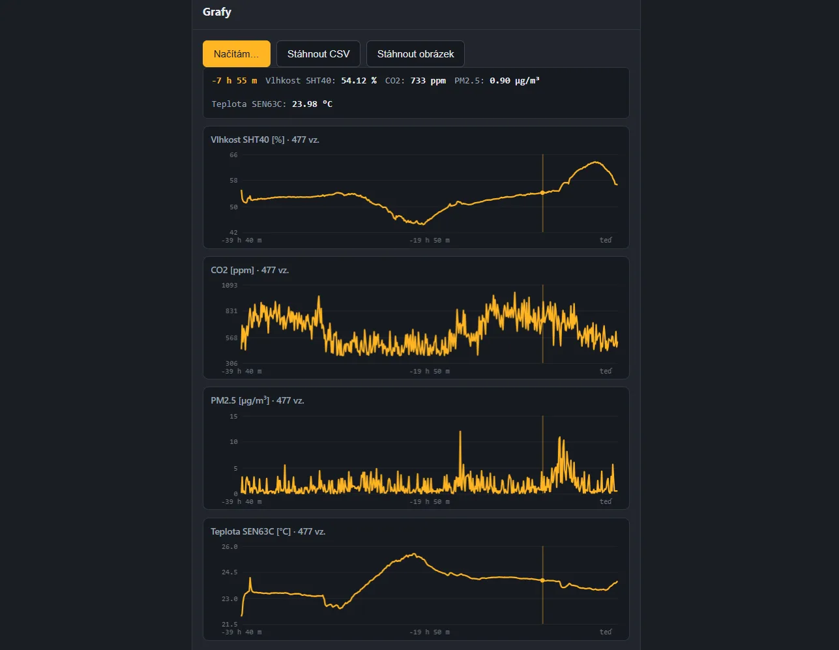Select the cursor marker dot on Vlhkost chart

(542, 192)
